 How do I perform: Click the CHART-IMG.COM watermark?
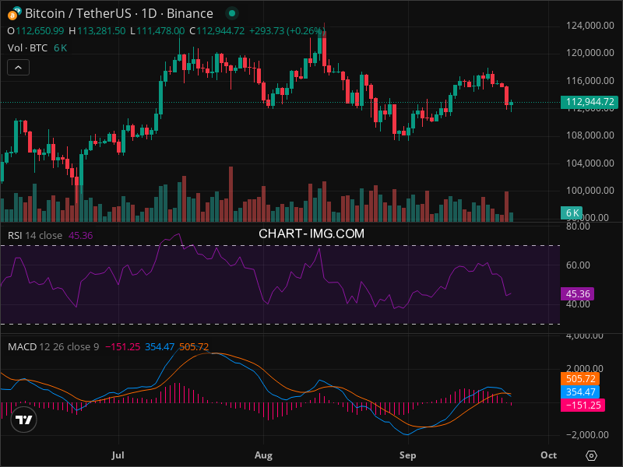point(311,233)
